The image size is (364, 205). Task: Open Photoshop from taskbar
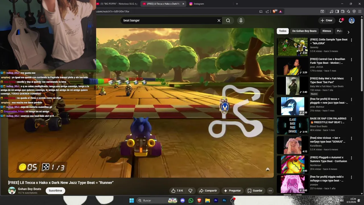[x=224, y=200]
